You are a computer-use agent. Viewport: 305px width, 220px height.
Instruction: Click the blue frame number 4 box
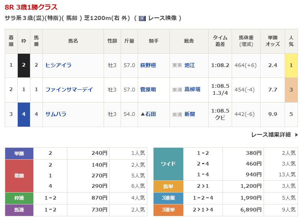point(24,114)
